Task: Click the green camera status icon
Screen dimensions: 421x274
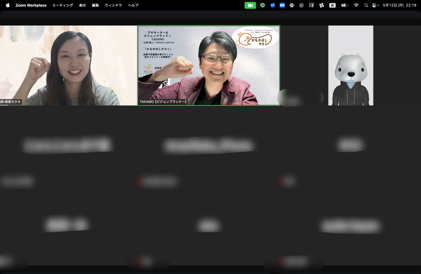Action: pyautogui.click(x=250, y=5)
